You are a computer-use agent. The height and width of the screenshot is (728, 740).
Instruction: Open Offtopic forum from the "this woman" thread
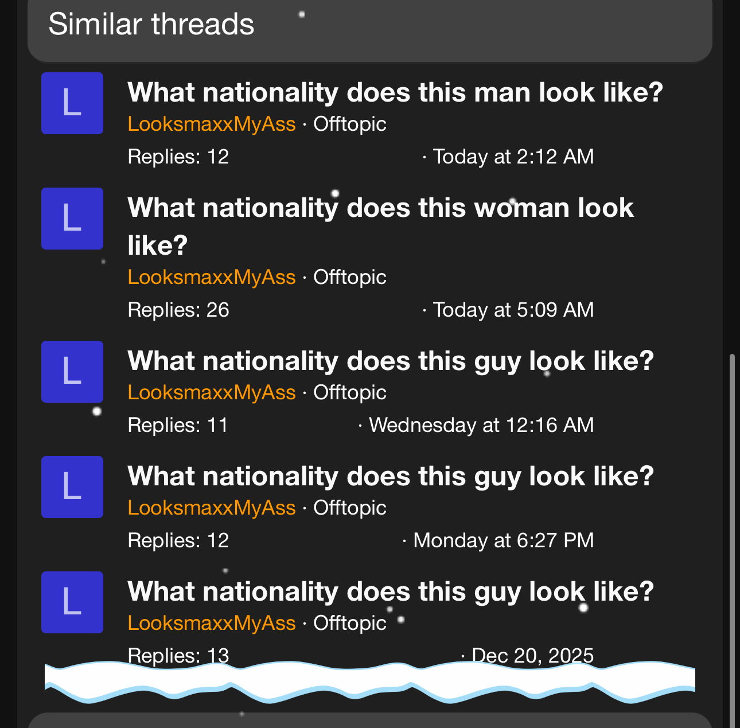tap(350, 277)
